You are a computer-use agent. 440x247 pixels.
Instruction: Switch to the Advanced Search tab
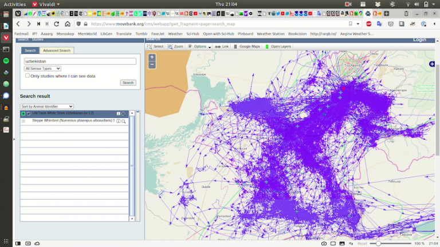[56, 51]
